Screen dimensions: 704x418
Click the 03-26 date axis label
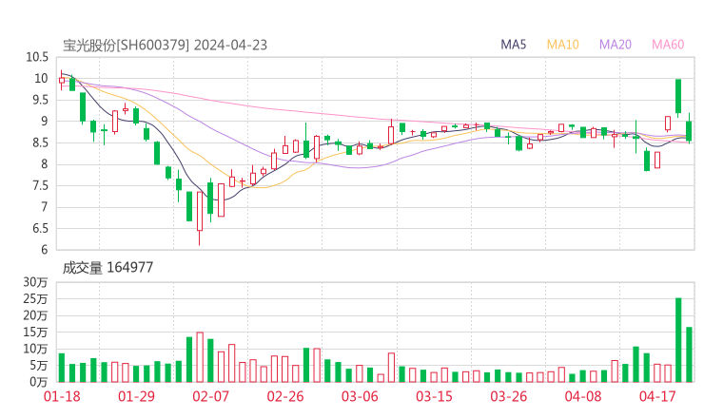point(508,396)
